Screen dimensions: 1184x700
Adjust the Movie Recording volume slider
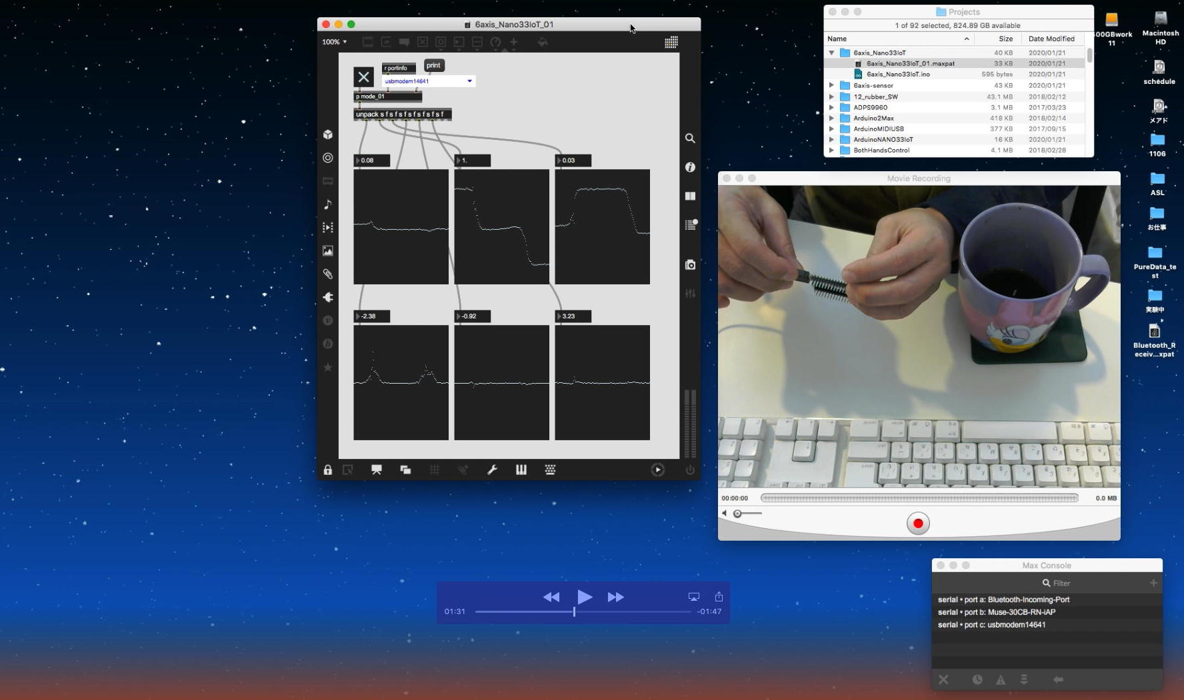(x=747, y=514)
